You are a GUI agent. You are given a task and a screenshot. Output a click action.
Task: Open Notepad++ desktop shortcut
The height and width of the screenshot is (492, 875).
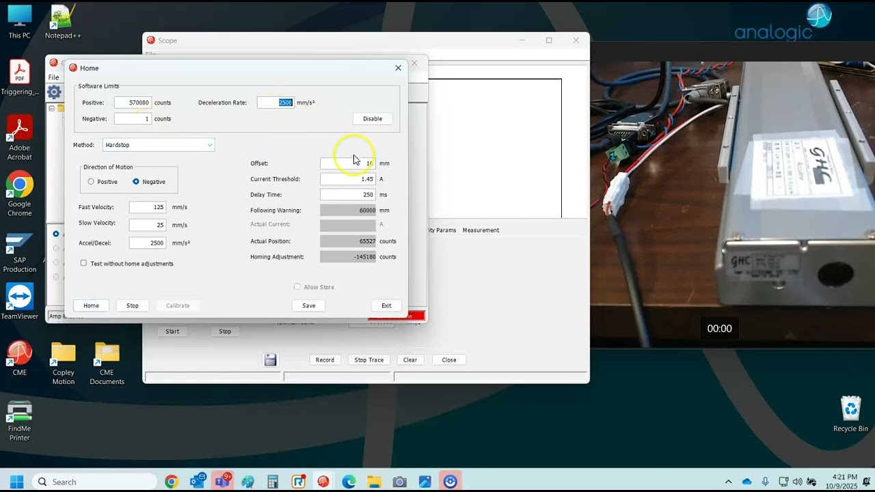[x=63, y=22]
